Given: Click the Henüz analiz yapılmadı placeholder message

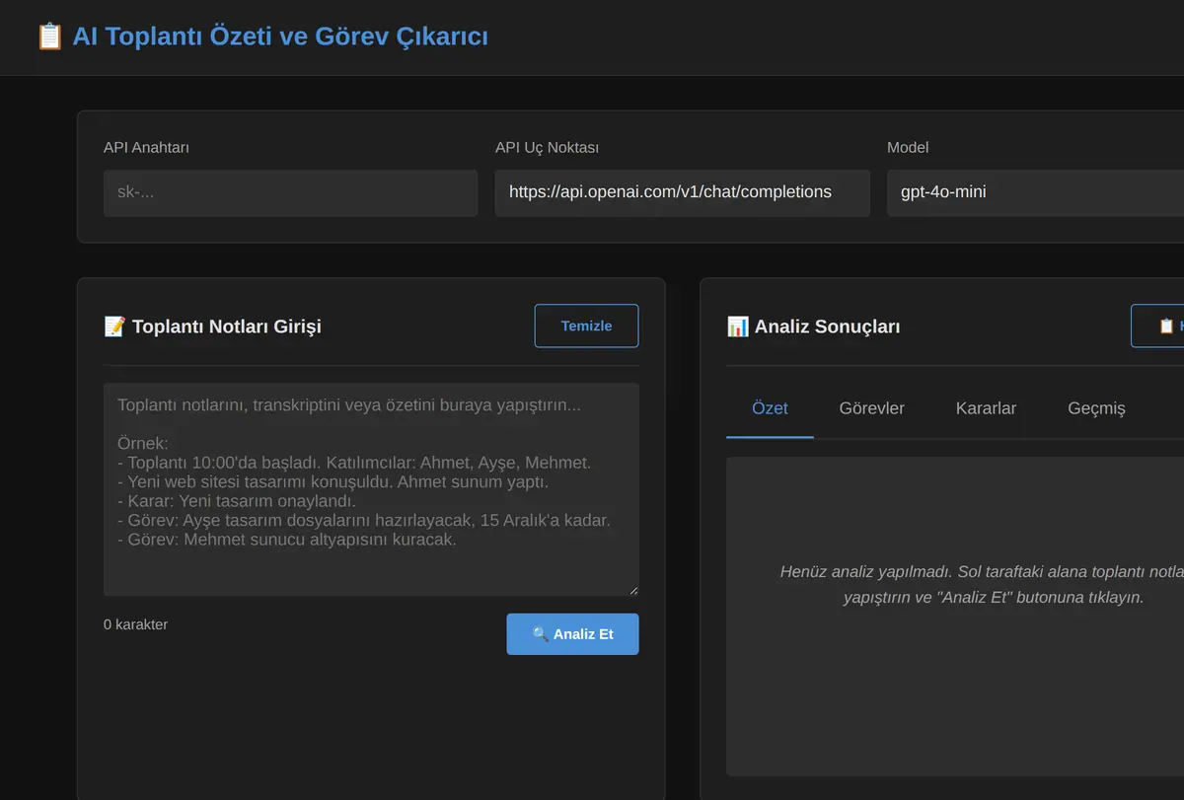Looking at the screenshot, I should click(x=982, y=584).
